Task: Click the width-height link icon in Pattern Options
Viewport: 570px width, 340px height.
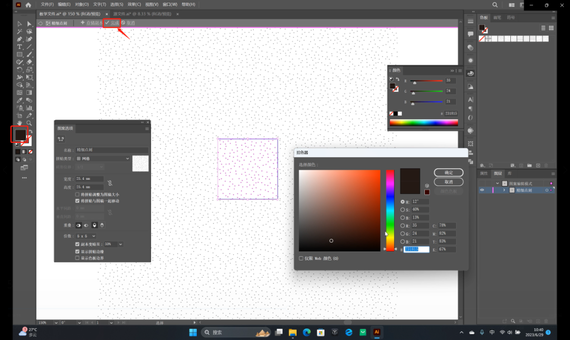Action: (x=110, y=183)
